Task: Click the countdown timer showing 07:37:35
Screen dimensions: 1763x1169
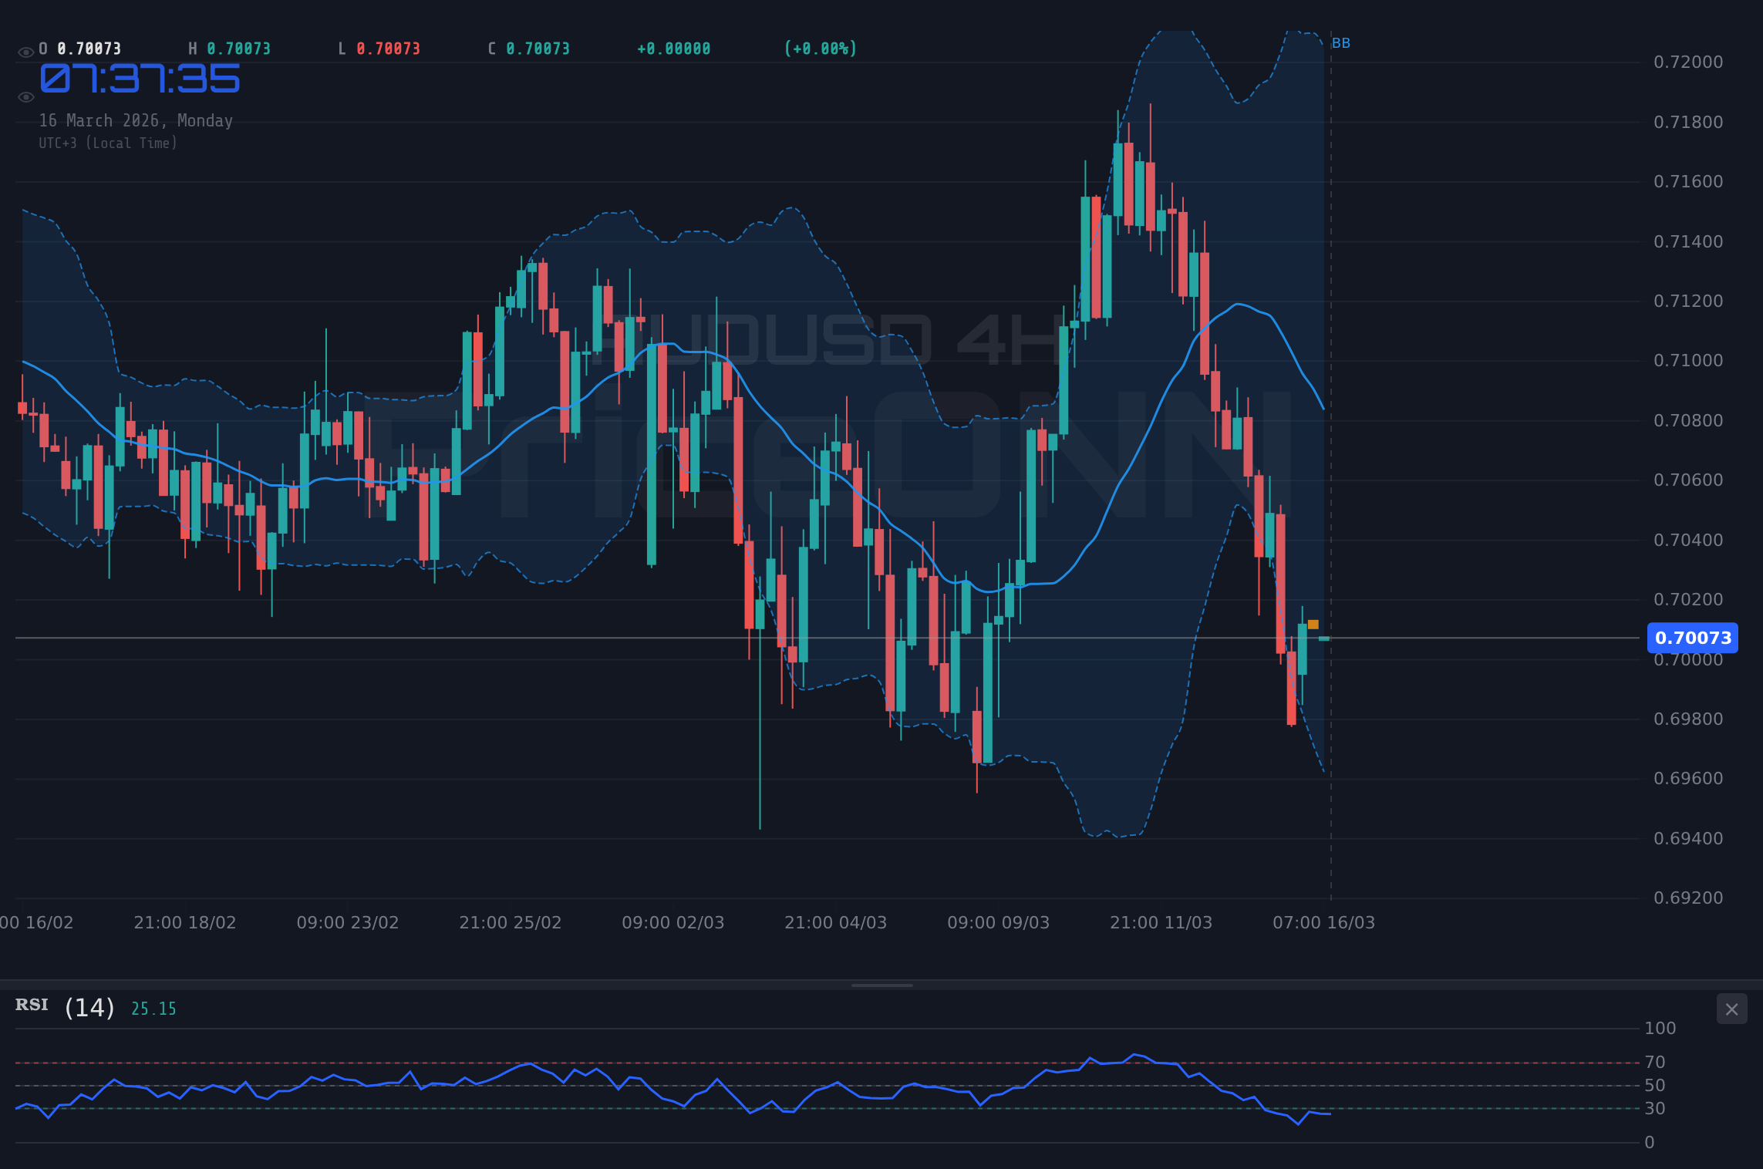Action: [140, 77]
